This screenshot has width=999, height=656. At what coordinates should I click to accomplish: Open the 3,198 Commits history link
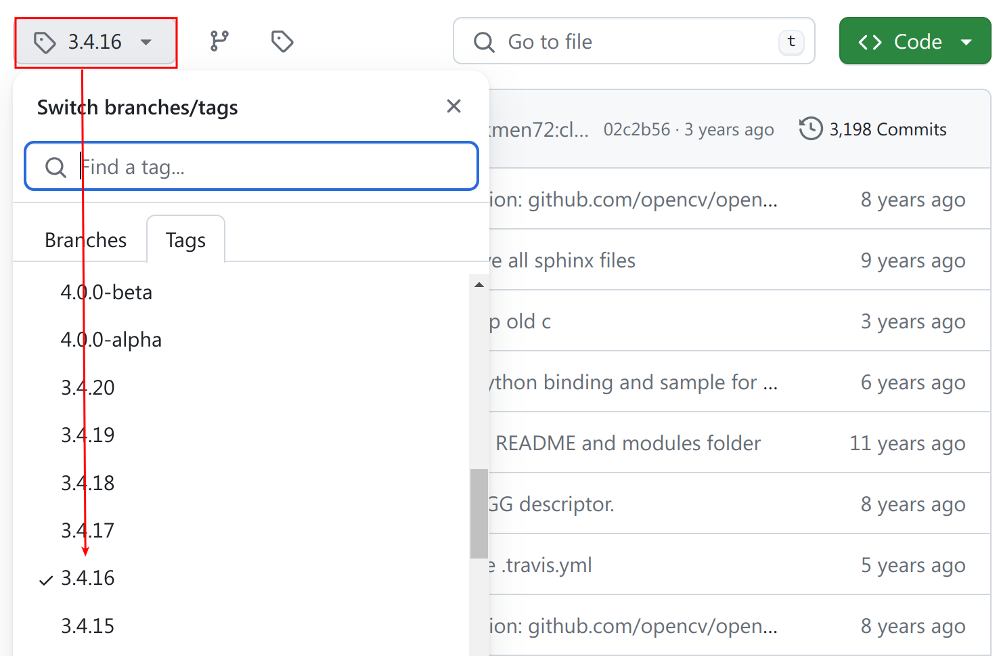[873, 129]
